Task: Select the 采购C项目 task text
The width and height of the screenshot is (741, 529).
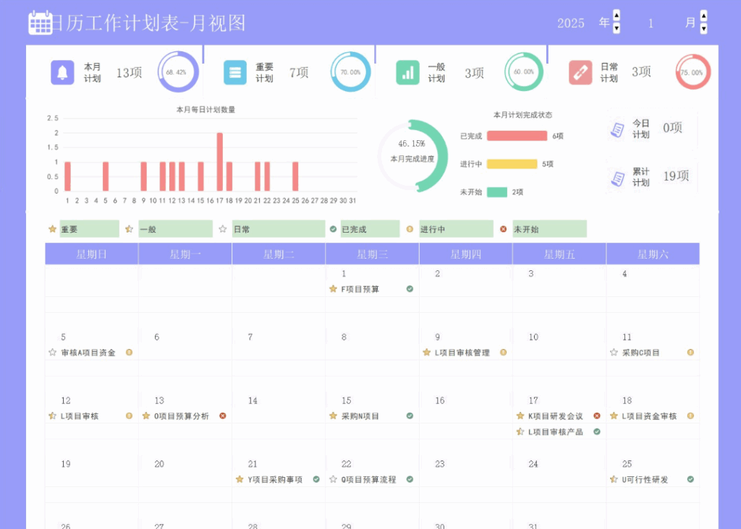Action: tap(641, 353)
